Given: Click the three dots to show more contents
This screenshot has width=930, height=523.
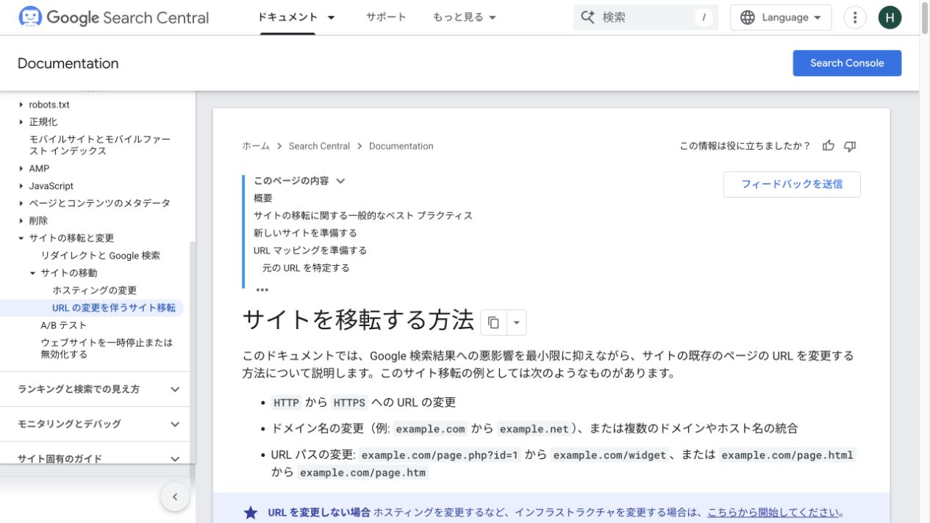Looking at the screenshot, I should [262, 289].
